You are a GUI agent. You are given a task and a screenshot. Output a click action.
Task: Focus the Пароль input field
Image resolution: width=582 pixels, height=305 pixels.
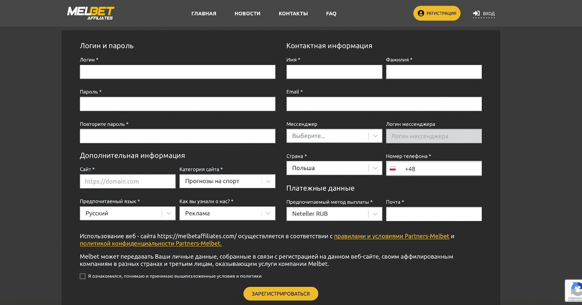click(178, 104)
